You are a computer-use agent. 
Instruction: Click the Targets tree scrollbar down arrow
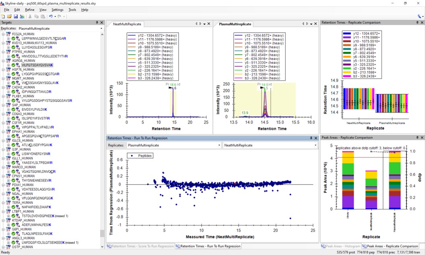click(x=102, y=247)
